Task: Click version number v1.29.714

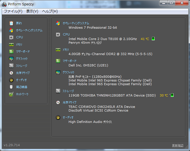Action: pos(12,145)
